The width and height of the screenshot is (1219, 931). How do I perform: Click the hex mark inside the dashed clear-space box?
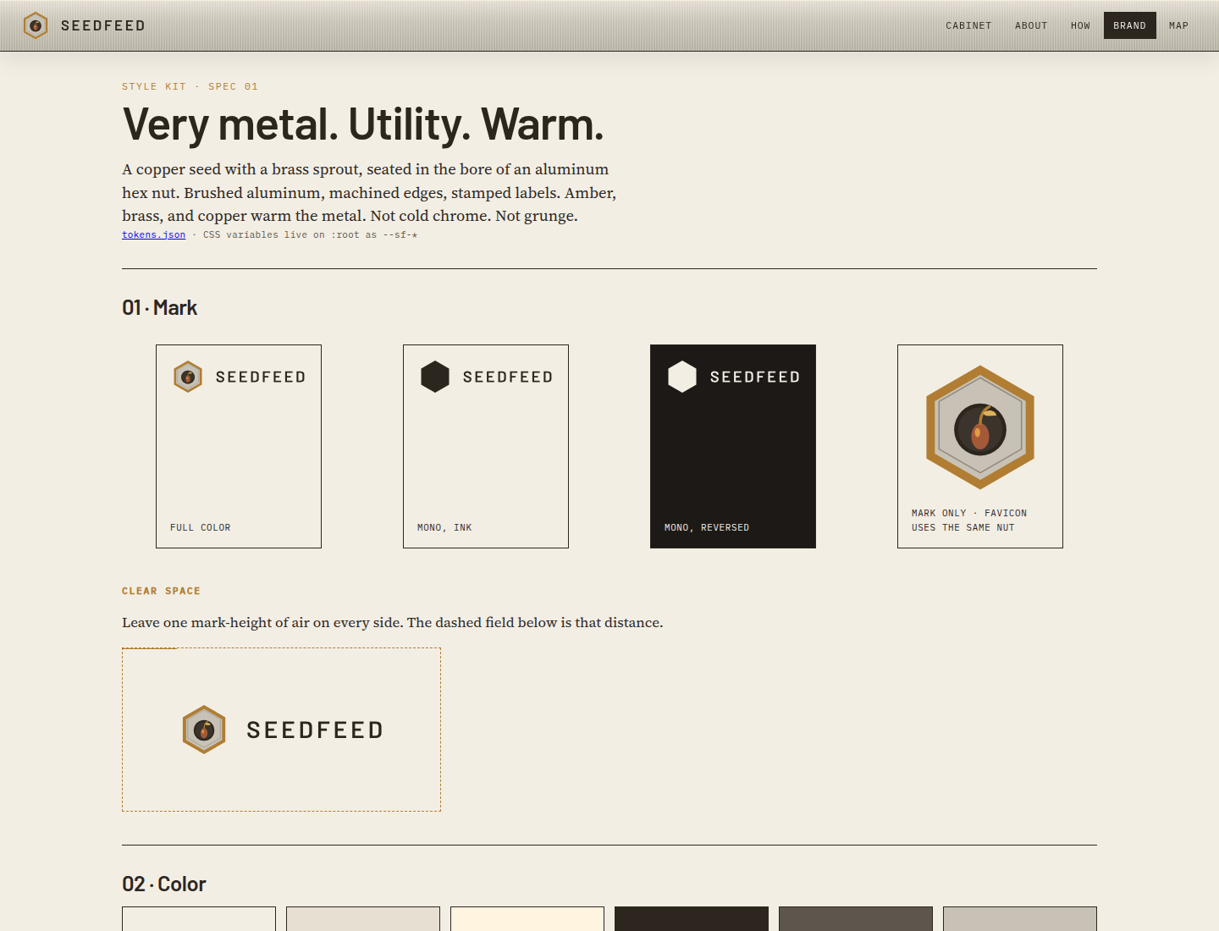pyautogui.click(x=204, y=730)
